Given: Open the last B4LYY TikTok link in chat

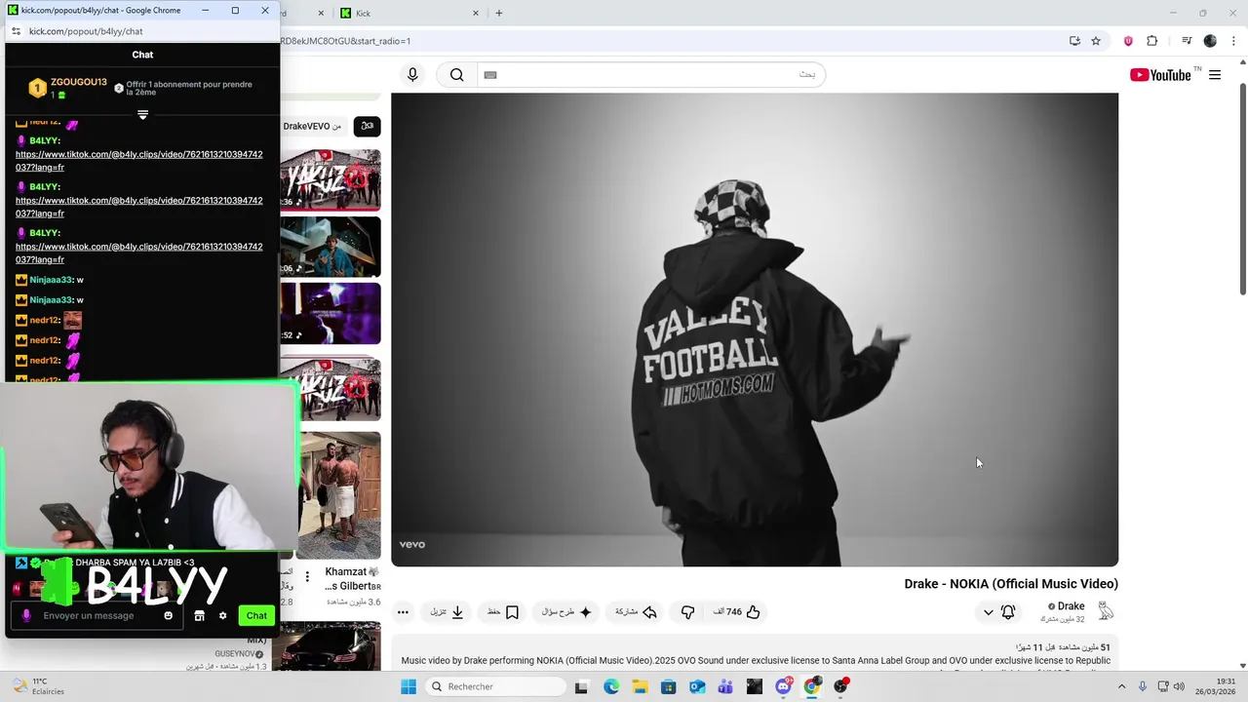Looking at the screenshot, I should [138, 253].
